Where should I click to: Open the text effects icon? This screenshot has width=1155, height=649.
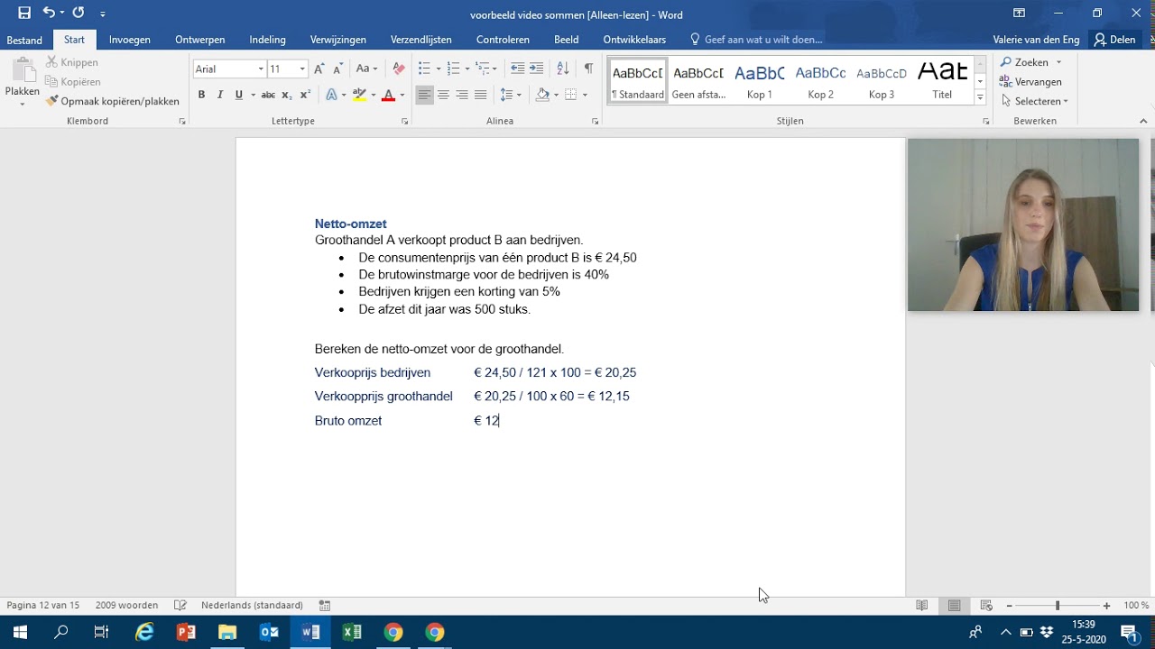point(331,95)
